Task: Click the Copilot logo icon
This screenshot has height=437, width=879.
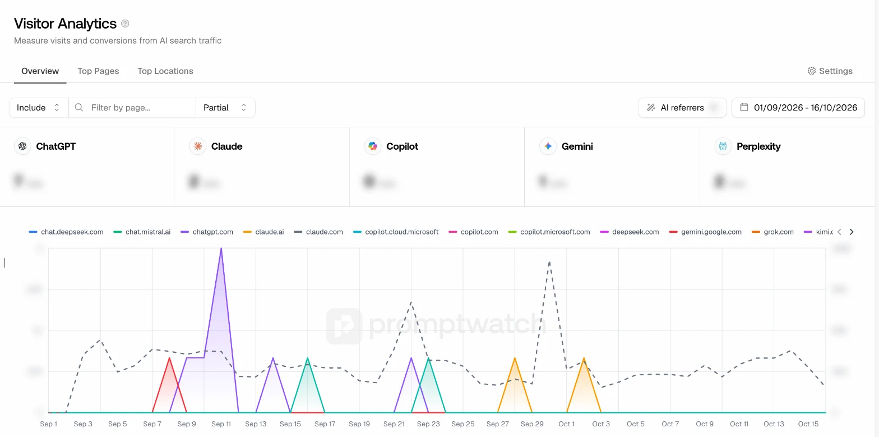Action: click(372, 146)
